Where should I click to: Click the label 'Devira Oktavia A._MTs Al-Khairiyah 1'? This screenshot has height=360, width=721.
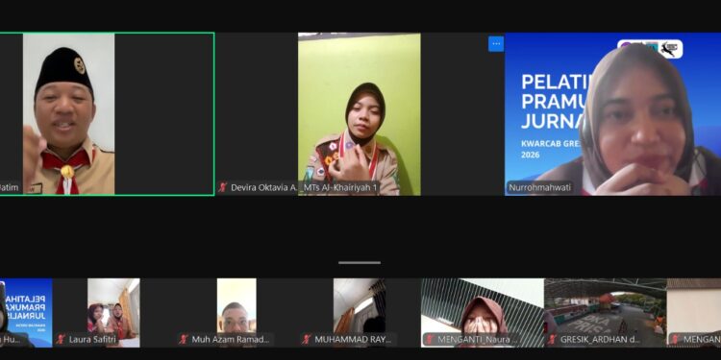click(304, 187)
